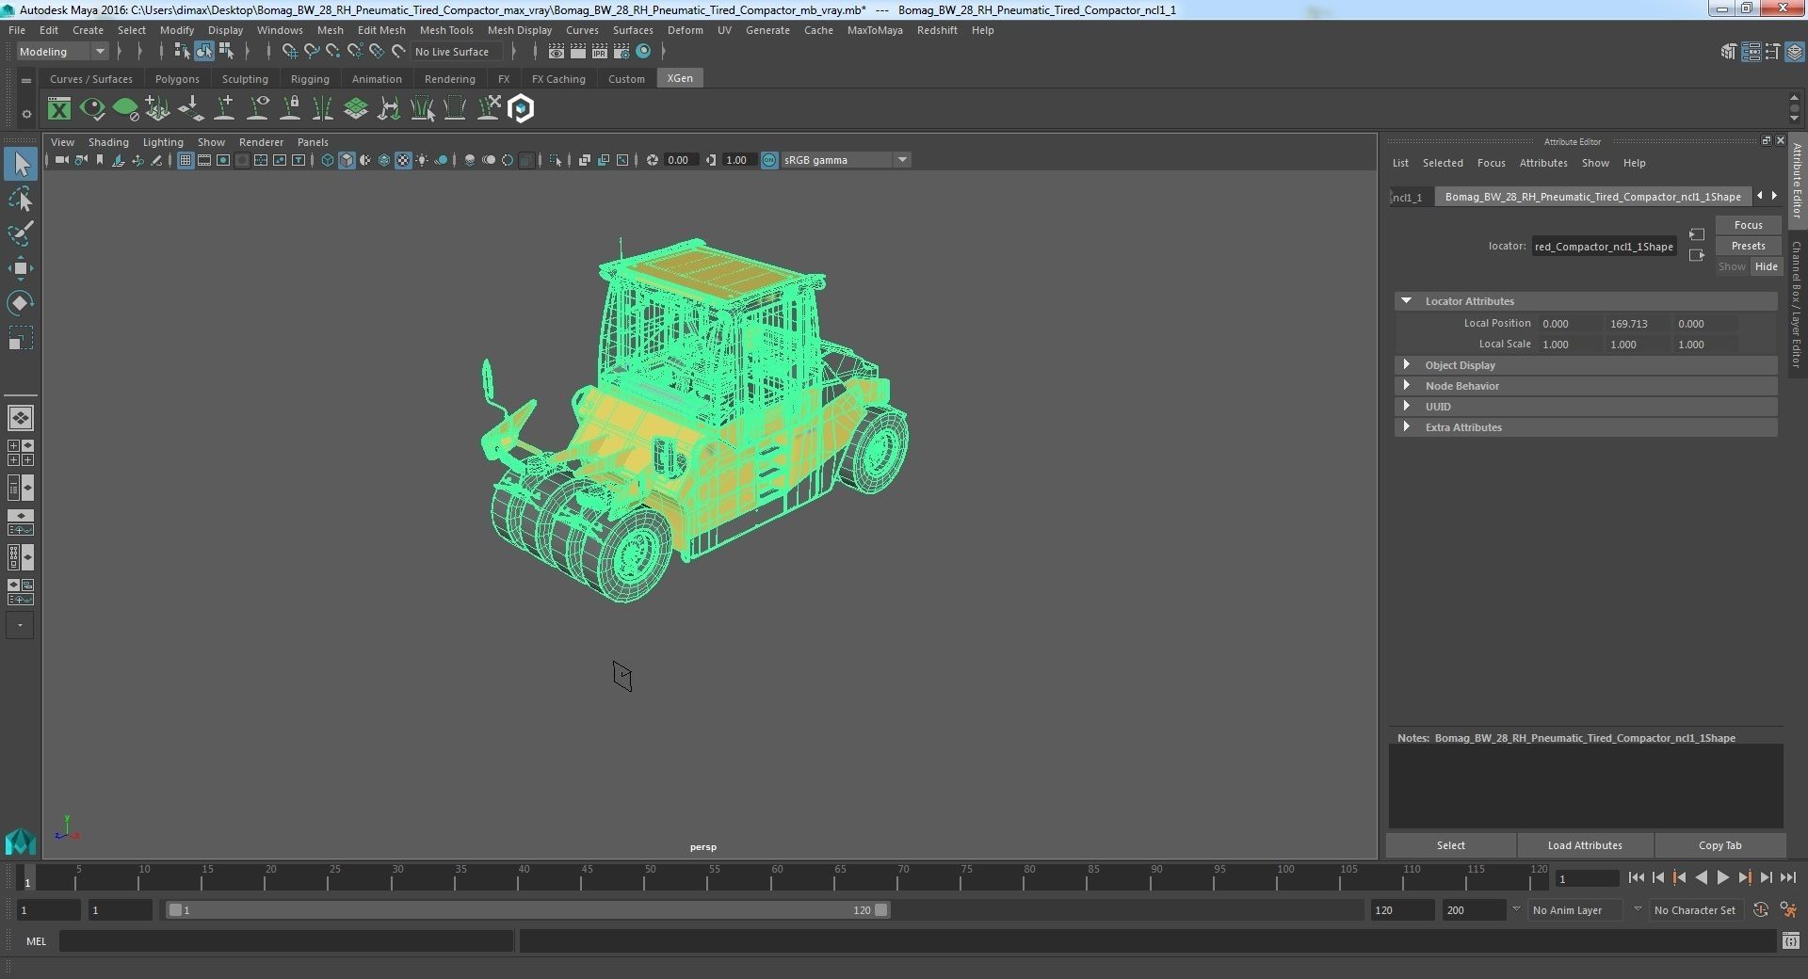Screen dimensions: 1808x979
Task: Select the Paint Selection tool
Action: click(21, 233)
